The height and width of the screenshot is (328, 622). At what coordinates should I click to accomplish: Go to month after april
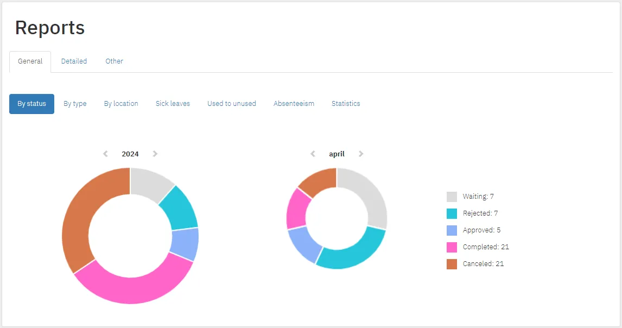click(361, 154)
